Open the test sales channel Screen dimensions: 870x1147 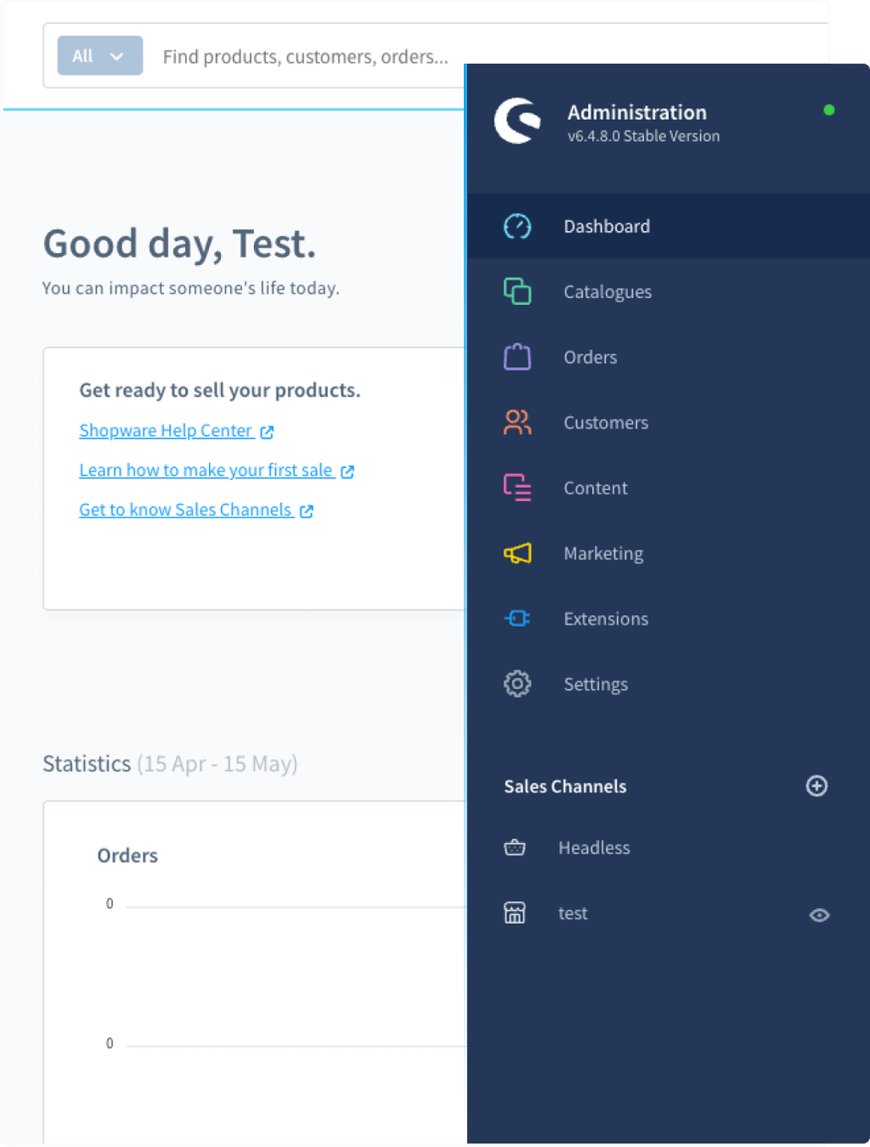[573, 913]
